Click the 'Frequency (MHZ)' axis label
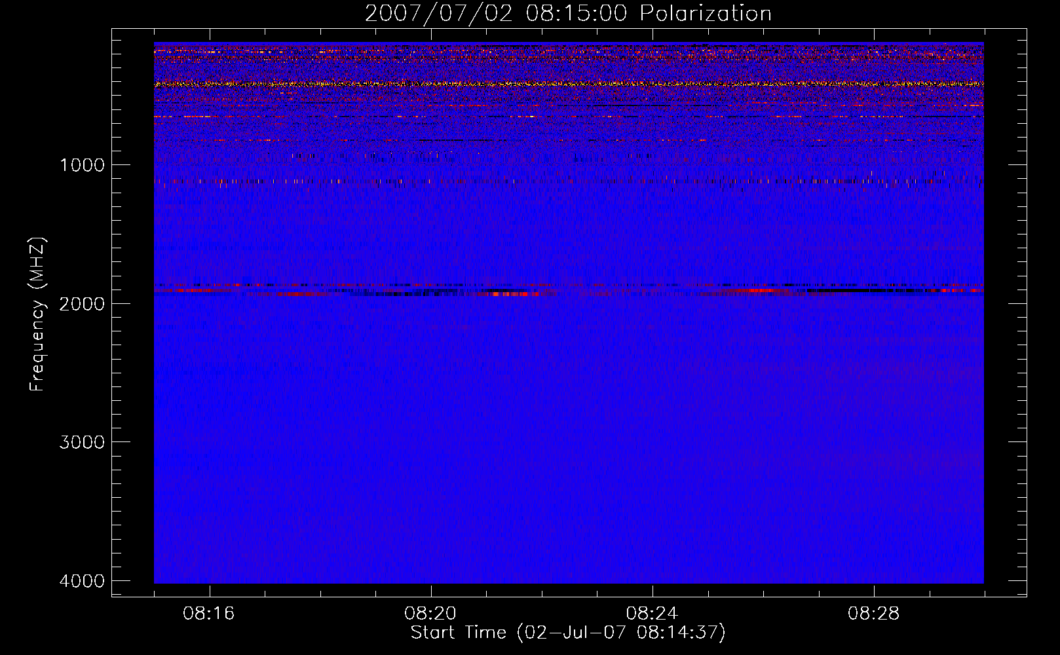The height and width of the screenshot is (655, 1060). 37,314
